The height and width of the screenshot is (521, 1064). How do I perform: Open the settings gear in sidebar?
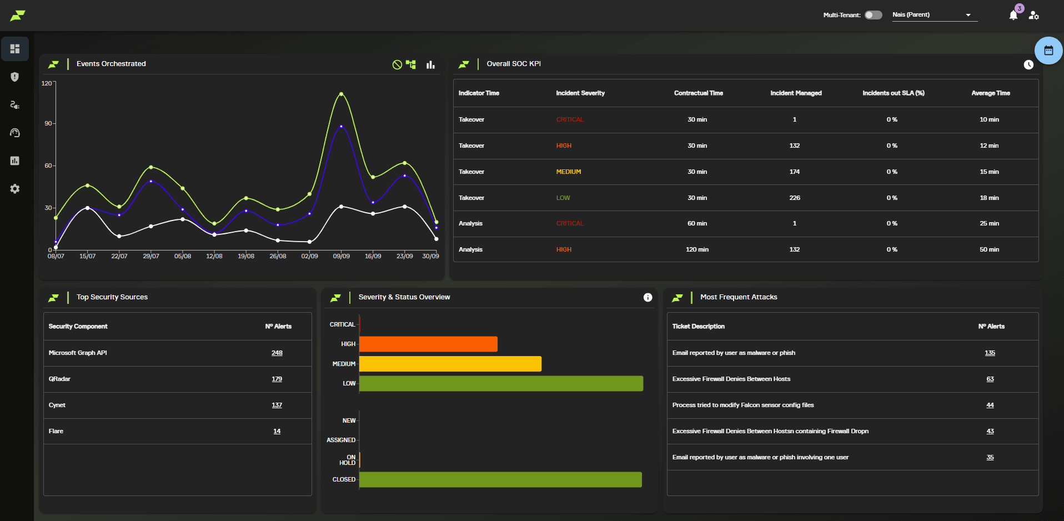pyautogui.click(x=15, y=189)
